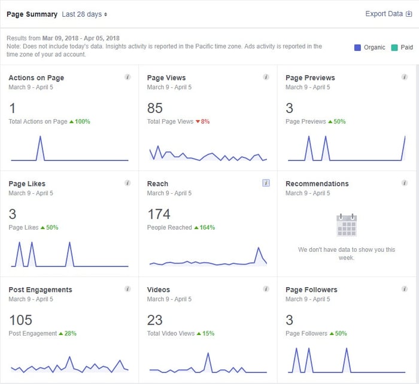The width and height of the screenshot is (419, 384).
Task: Click the Mar 09, 2018 - Apr 05, 2018 date range
Action: tap(81, 38)
